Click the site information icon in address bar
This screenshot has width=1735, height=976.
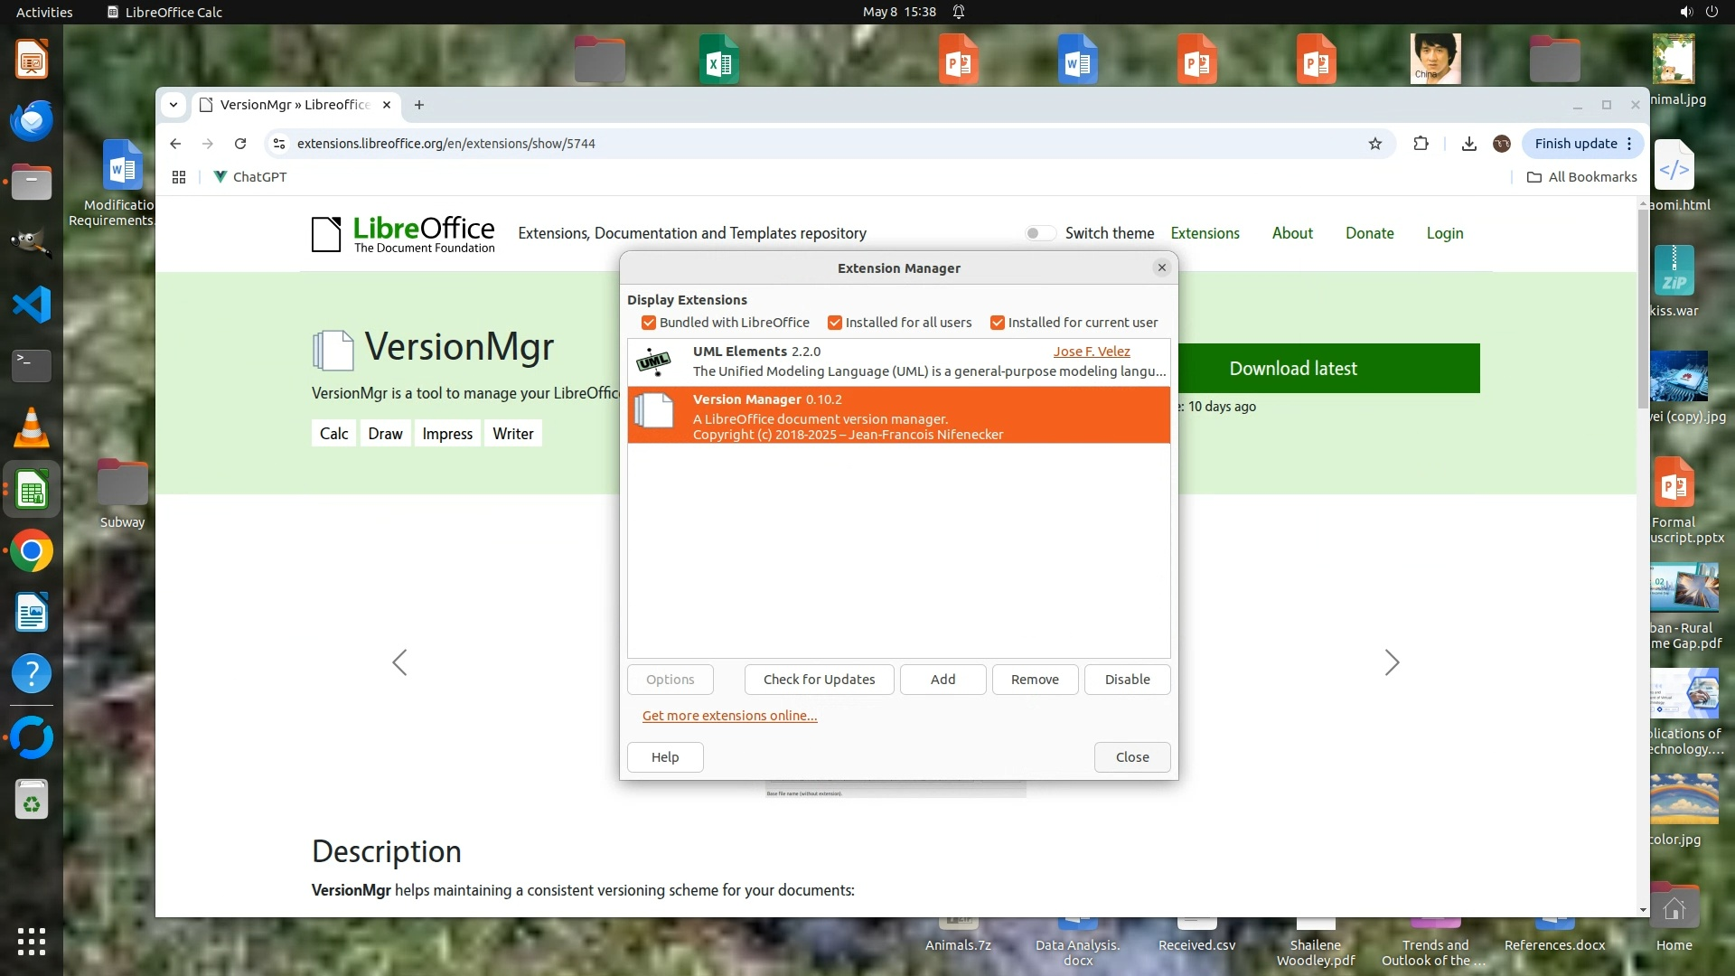[279, 144]
